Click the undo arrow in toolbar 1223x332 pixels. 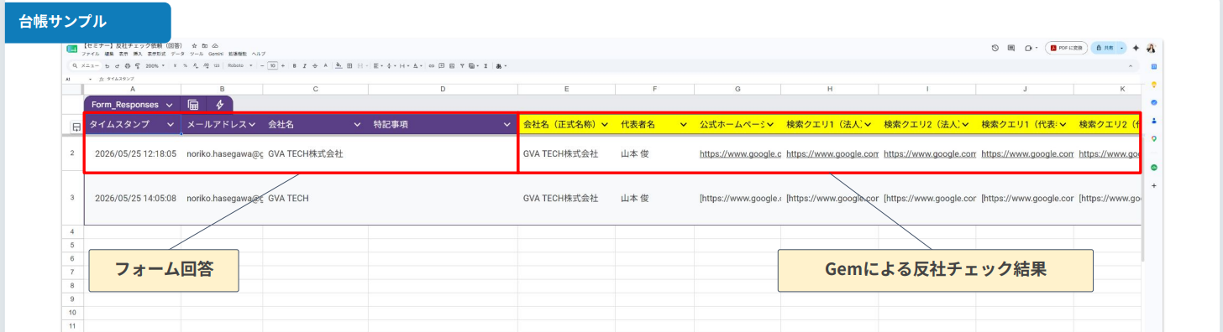click(x=108, y=65)
